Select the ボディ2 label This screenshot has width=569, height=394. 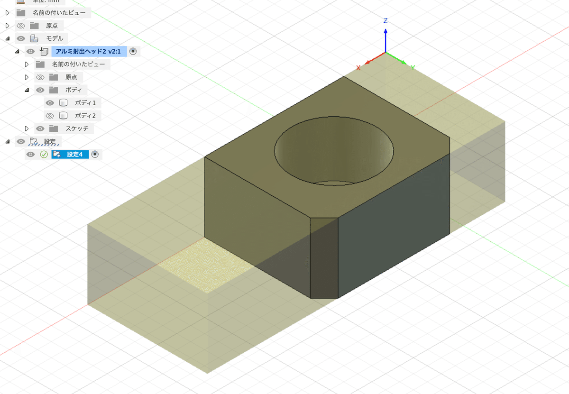pyautogui.click(x=85, y=115)
